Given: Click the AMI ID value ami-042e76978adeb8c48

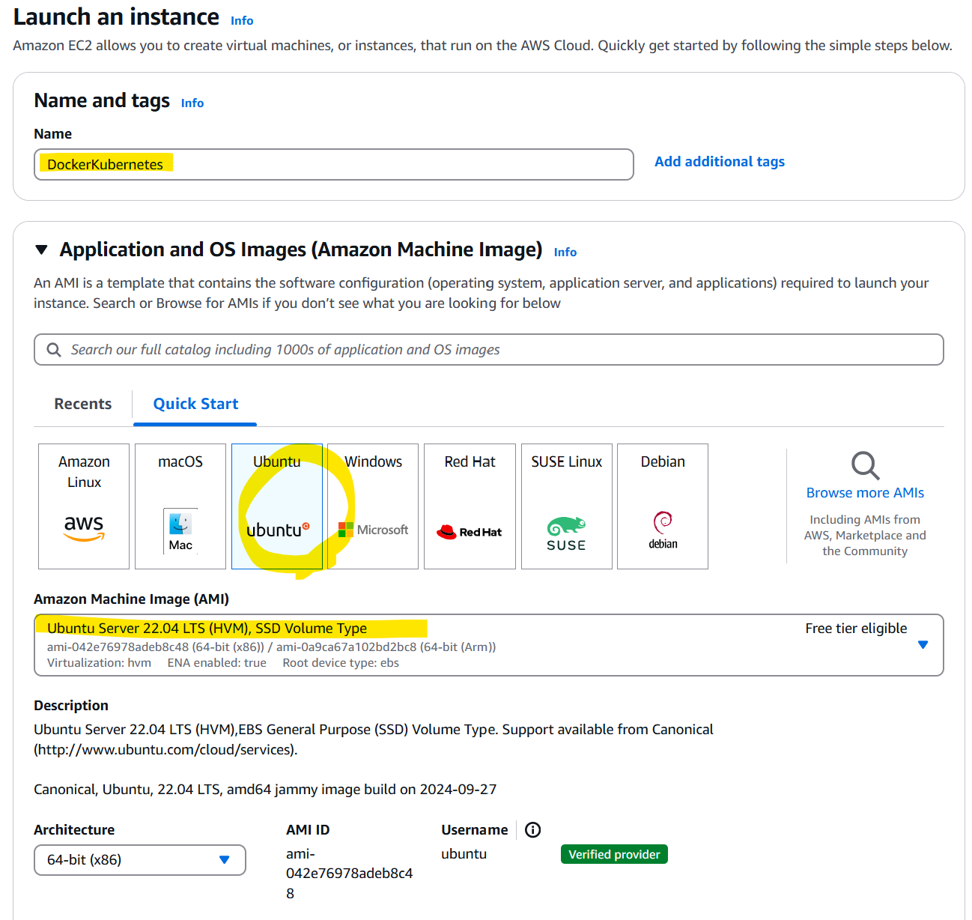Looking at the screenshot, I should pyautogui.click(x=349, y=874).
